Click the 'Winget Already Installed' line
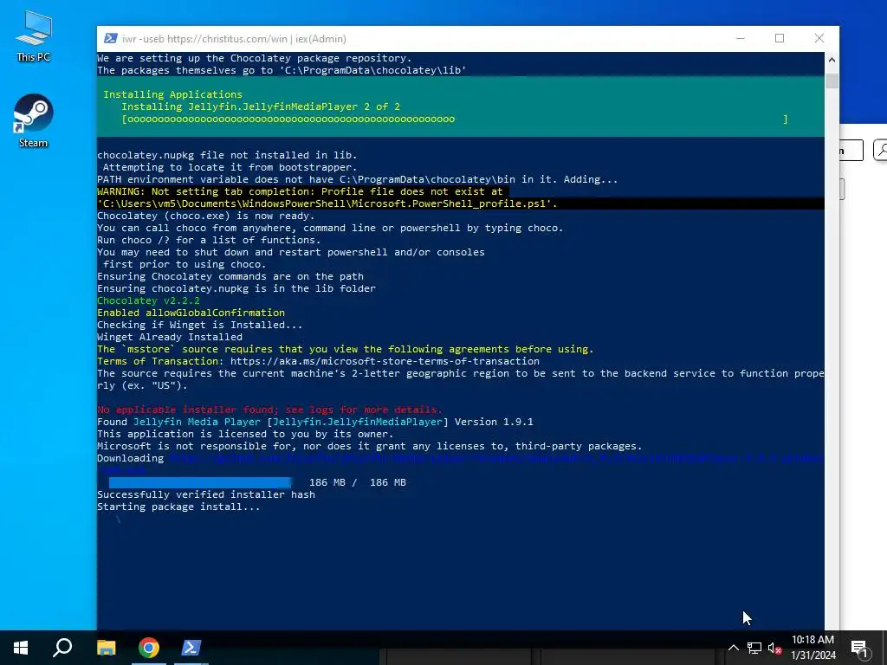887x665 pixels. (x=170, y=337)
